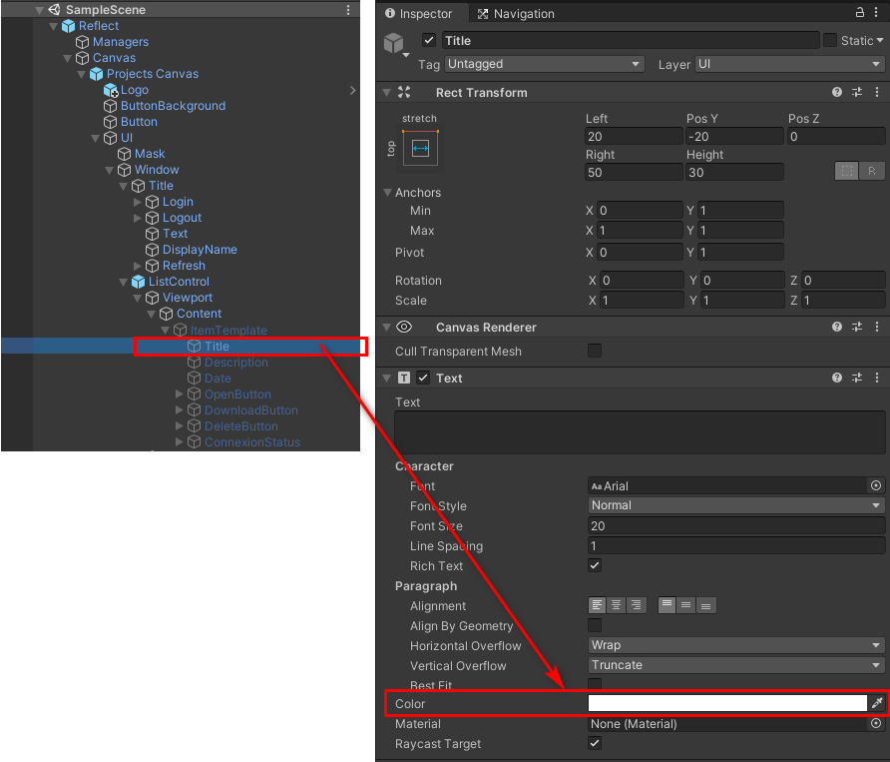Screen dimensions: 890x762
Task: Click the white Color swatch field
Action: 727,704
